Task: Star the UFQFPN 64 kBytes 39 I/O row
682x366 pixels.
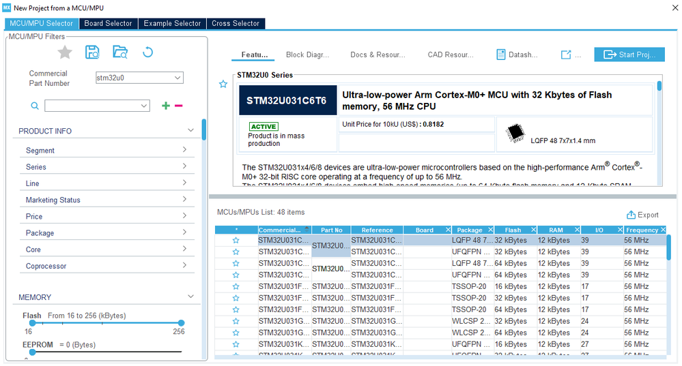Action: tap(236, 275)
